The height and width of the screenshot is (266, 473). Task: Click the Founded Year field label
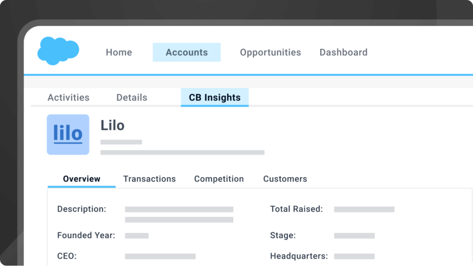[86, 236]
